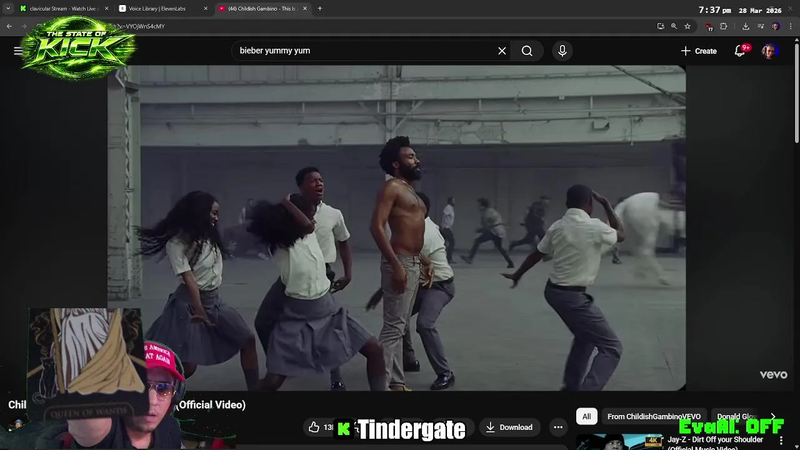Open the more actions ellipsis button
Viewport: 800px width, 450px height.
click(558, 427)
